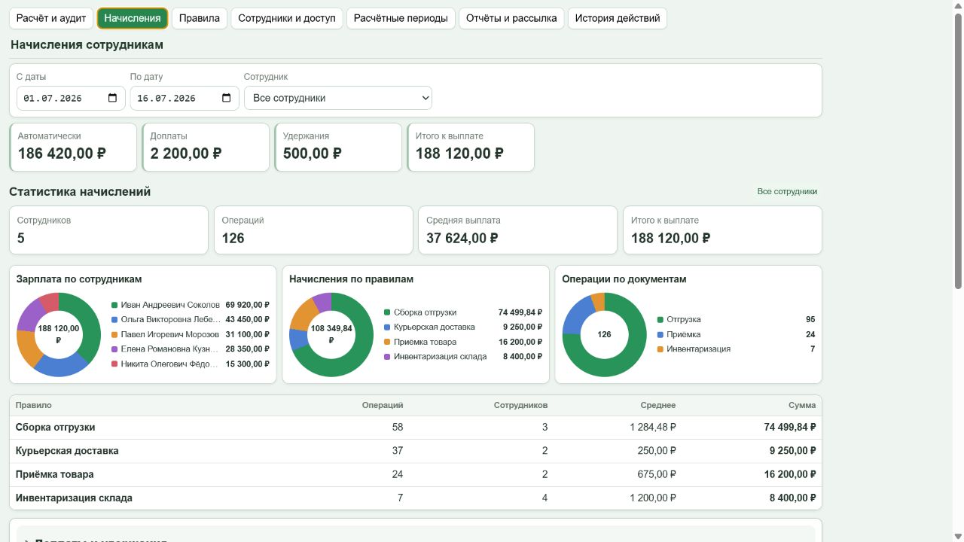Image resolution: width=964 pixels, height=542 pixels.
Task: Click green legend marker for Иван Андреевич Соколов
Action: 114,305
